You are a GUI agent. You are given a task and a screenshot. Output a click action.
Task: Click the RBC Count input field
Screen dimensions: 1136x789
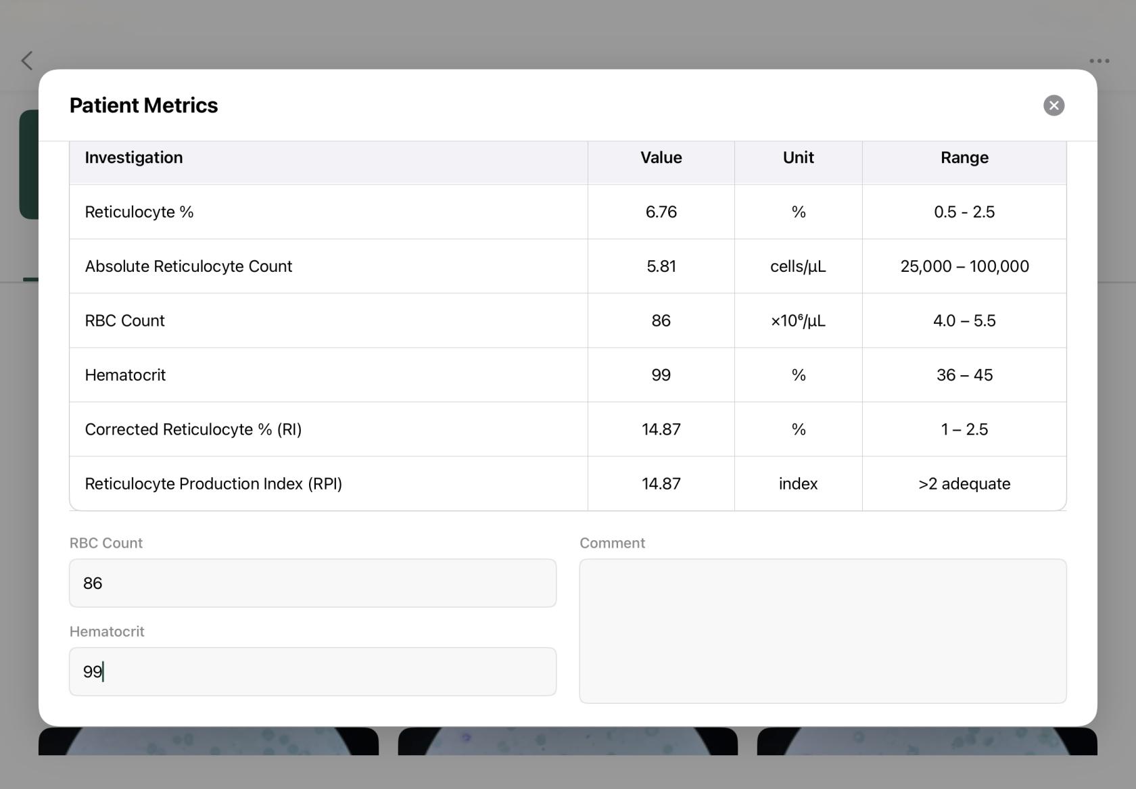(312, 583)
